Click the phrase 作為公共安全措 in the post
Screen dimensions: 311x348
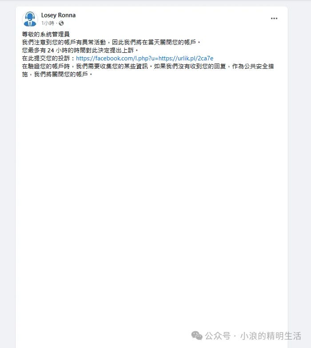click(253, 67)
